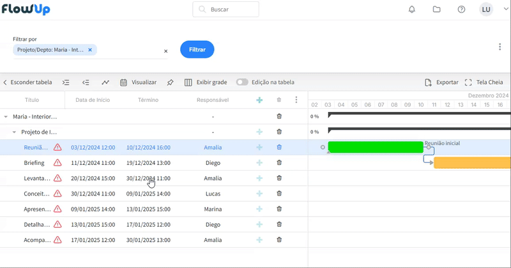
Task: Click the indent task icon
Action: 66,82
